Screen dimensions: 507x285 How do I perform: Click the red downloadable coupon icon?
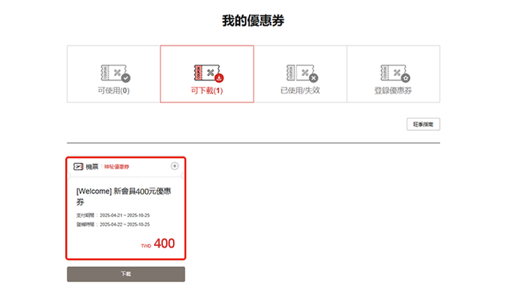(x=207, y=73)
